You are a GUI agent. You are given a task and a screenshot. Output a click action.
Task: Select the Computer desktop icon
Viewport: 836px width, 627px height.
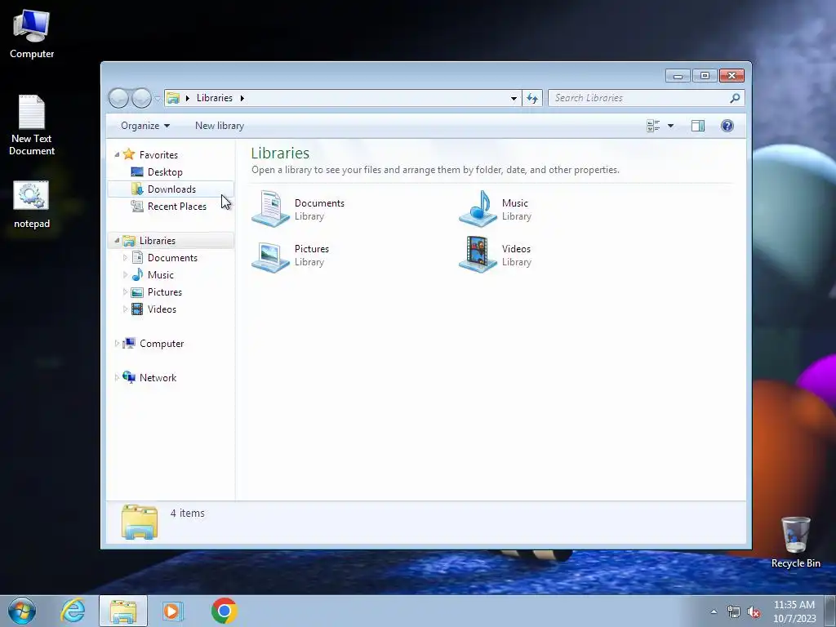pos(32,35)
